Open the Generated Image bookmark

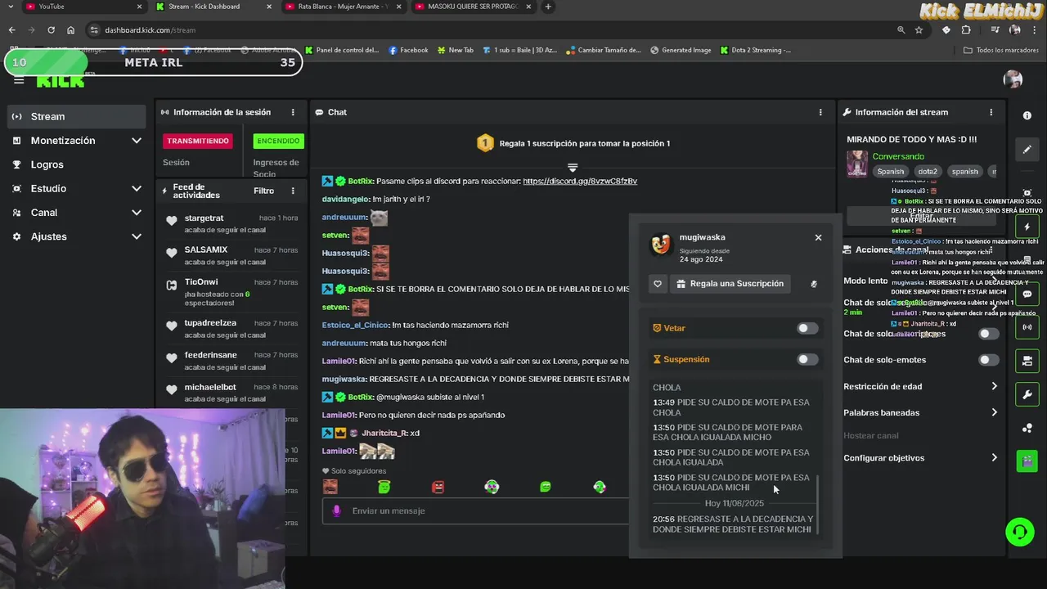[681, 50]
